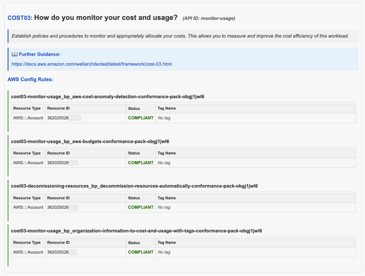Click Status header in decommission-resources table
This screenshot has height=276, width=365.
pyautogui.click(x=134, y=198)
